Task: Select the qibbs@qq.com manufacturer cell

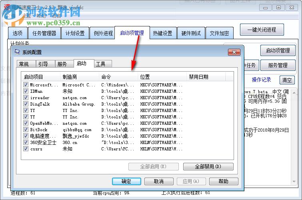Action: click(x=77, y=130)
